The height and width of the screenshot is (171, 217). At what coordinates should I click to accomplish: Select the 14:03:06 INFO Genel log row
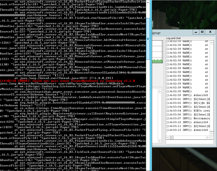[188, 115]
